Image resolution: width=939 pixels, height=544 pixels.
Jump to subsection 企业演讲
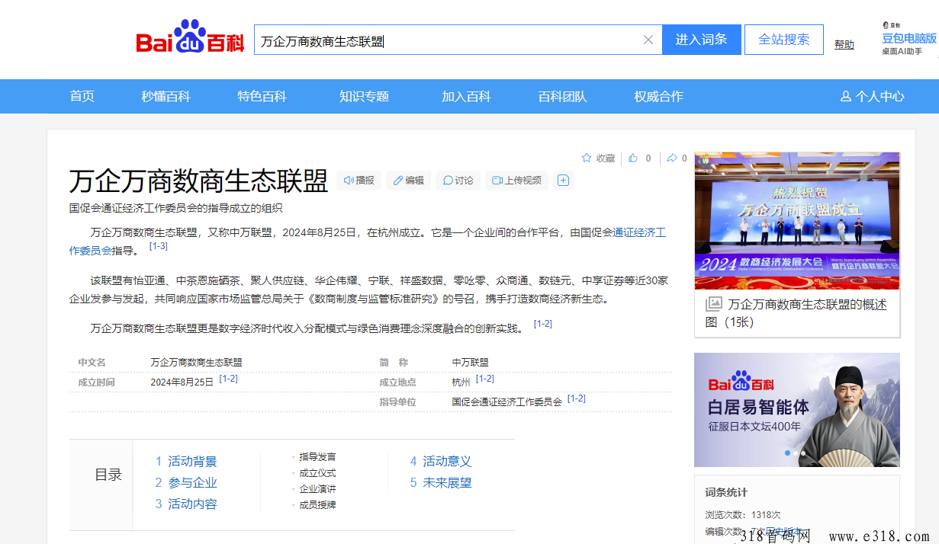(x=317, y=489)
